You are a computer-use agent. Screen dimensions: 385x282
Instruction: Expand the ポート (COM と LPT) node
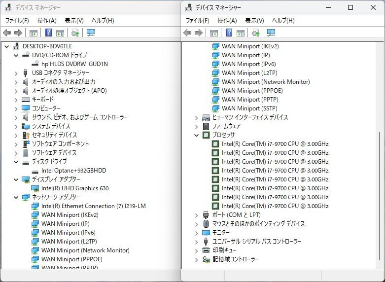click(197, 215)
